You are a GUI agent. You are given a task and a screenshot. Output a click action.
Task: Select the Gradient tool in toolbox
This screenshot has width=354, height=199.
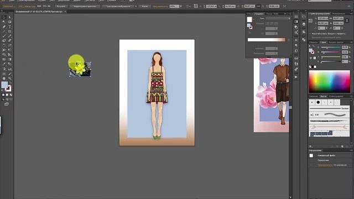(10, 60)
